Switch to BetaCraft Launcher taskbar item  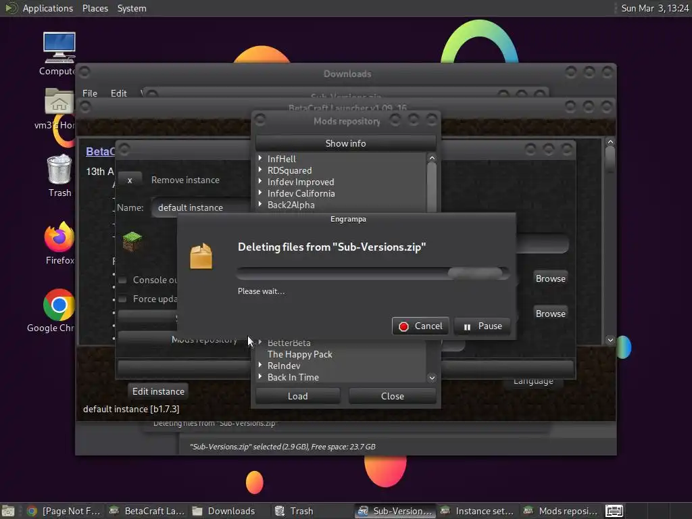(x=147, y=511)
